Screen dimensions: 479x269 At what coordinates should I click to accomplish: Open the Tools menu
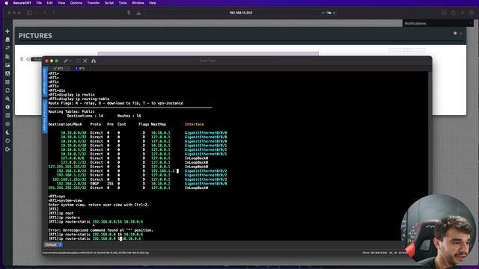pyautogui.click(x=123, y=3)
